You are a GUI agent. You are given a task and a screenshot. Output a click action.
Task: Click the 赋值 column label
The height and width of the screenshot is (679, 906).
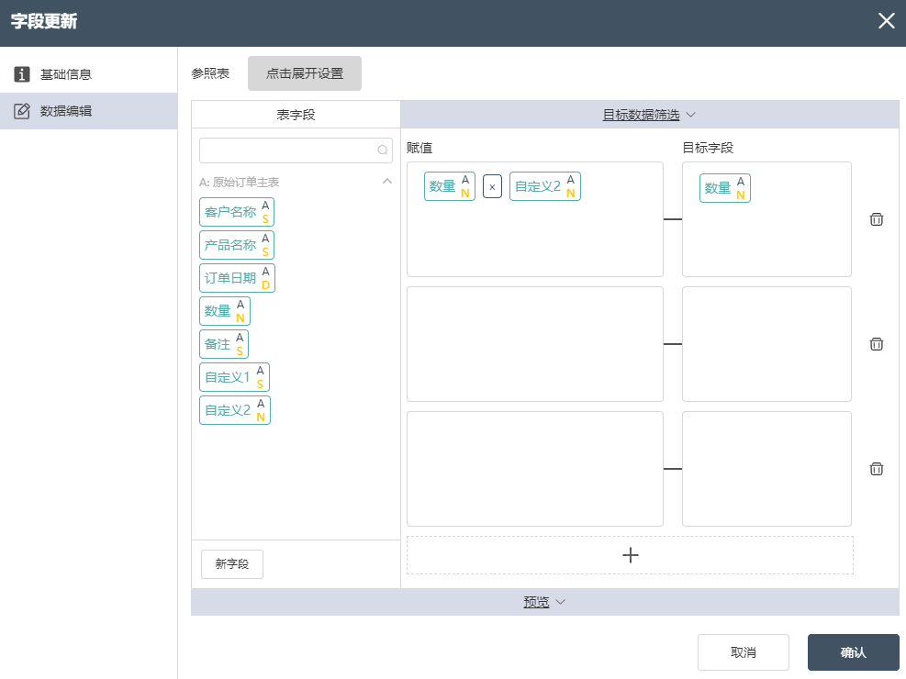(x=419, y=148)
